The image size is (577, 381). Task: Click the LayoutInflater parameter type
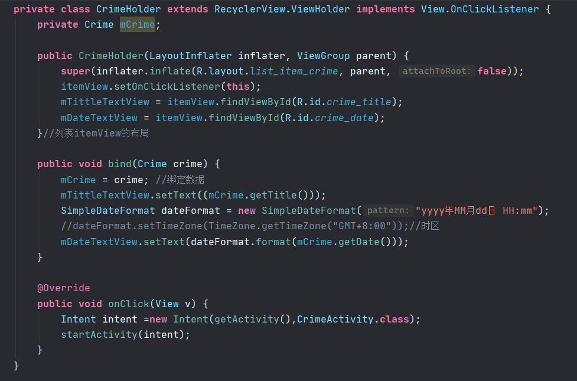coord(191,56)
